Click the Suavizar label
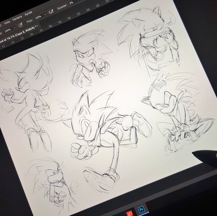 pos(63,7)
